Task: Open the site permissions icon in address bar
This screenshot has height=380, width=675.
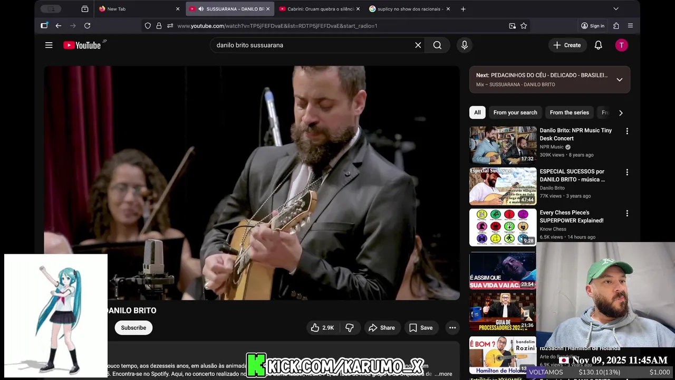Action: (170, 26)
